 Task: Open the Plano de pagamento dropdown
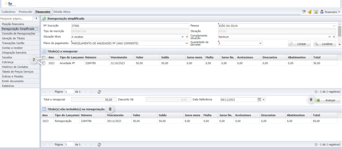point(187,43)
